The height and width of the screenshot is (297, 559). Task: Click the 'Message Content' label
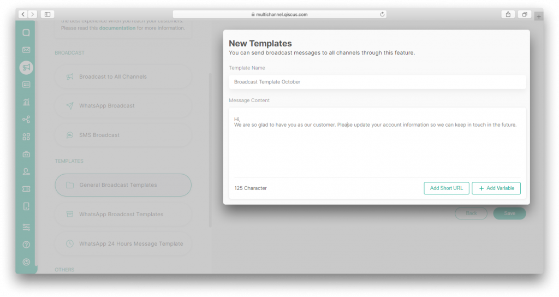pos(249,100)
